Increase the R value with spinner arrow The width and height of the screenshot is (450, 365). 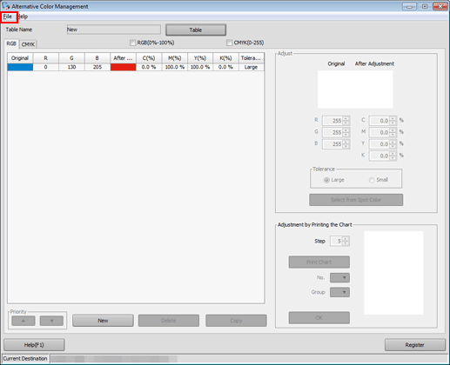(x=346, y=118)
